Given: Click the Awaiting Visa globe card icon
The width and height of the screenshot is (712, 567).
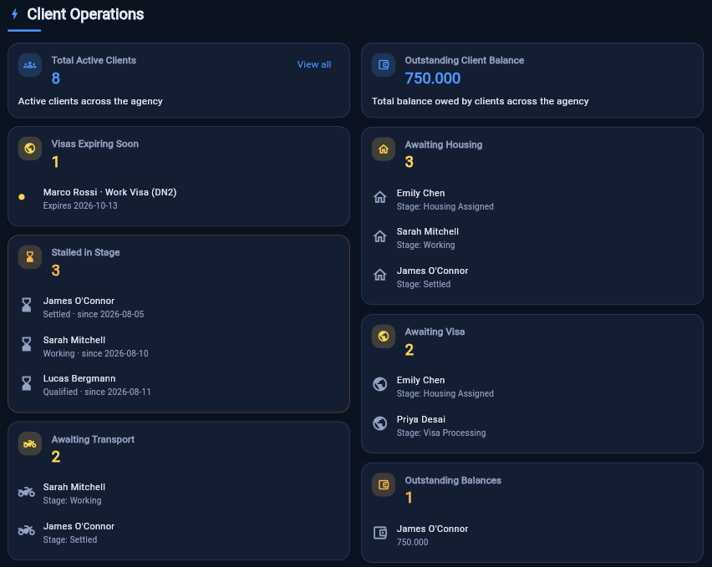Looking at the screenshot, I should click(x=384, y=337).
